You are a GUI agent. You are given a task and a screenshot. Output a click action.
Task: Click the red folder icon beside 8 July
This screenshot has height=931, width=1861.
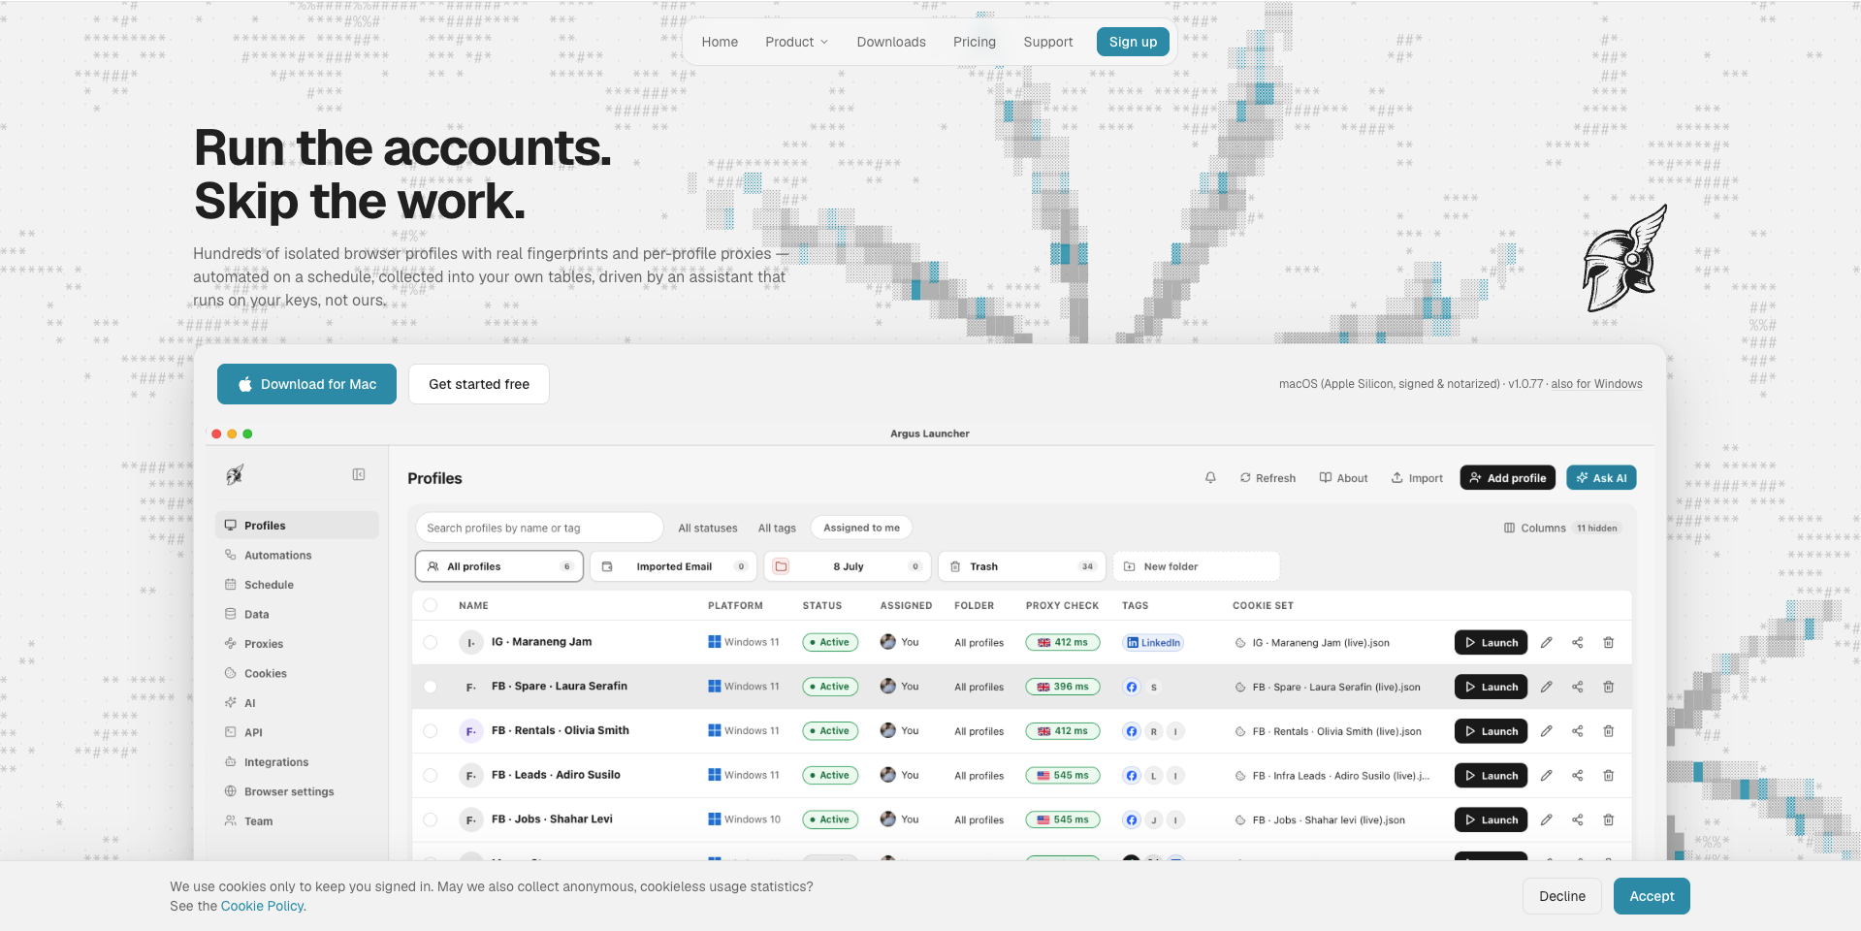coord(782,566)
